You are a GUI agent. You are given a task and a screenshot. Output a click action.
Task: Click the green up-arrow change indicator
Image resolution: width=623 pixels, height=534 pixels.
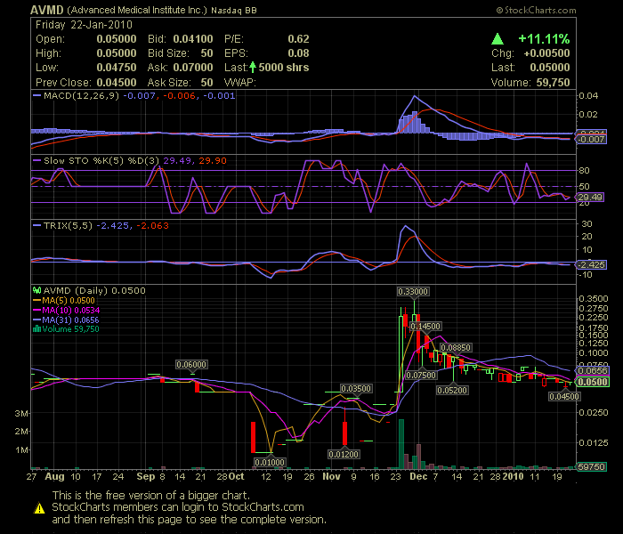pyautogui.click(x=498, y=39)
